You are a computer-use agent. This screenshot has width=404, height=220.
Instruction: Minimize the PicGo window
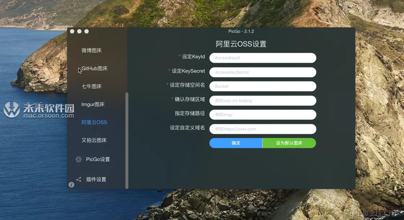coord(79,31)
